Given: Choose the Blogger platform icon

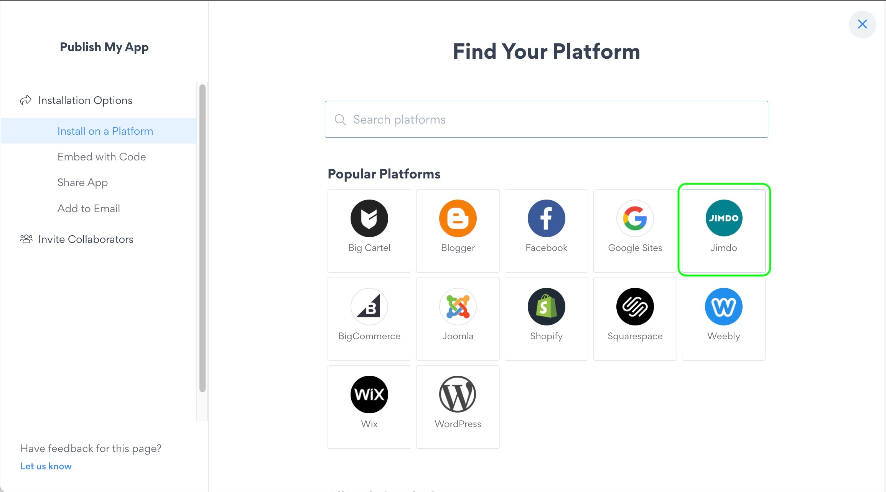Looking at the screenshot, I should coord(458,218).
